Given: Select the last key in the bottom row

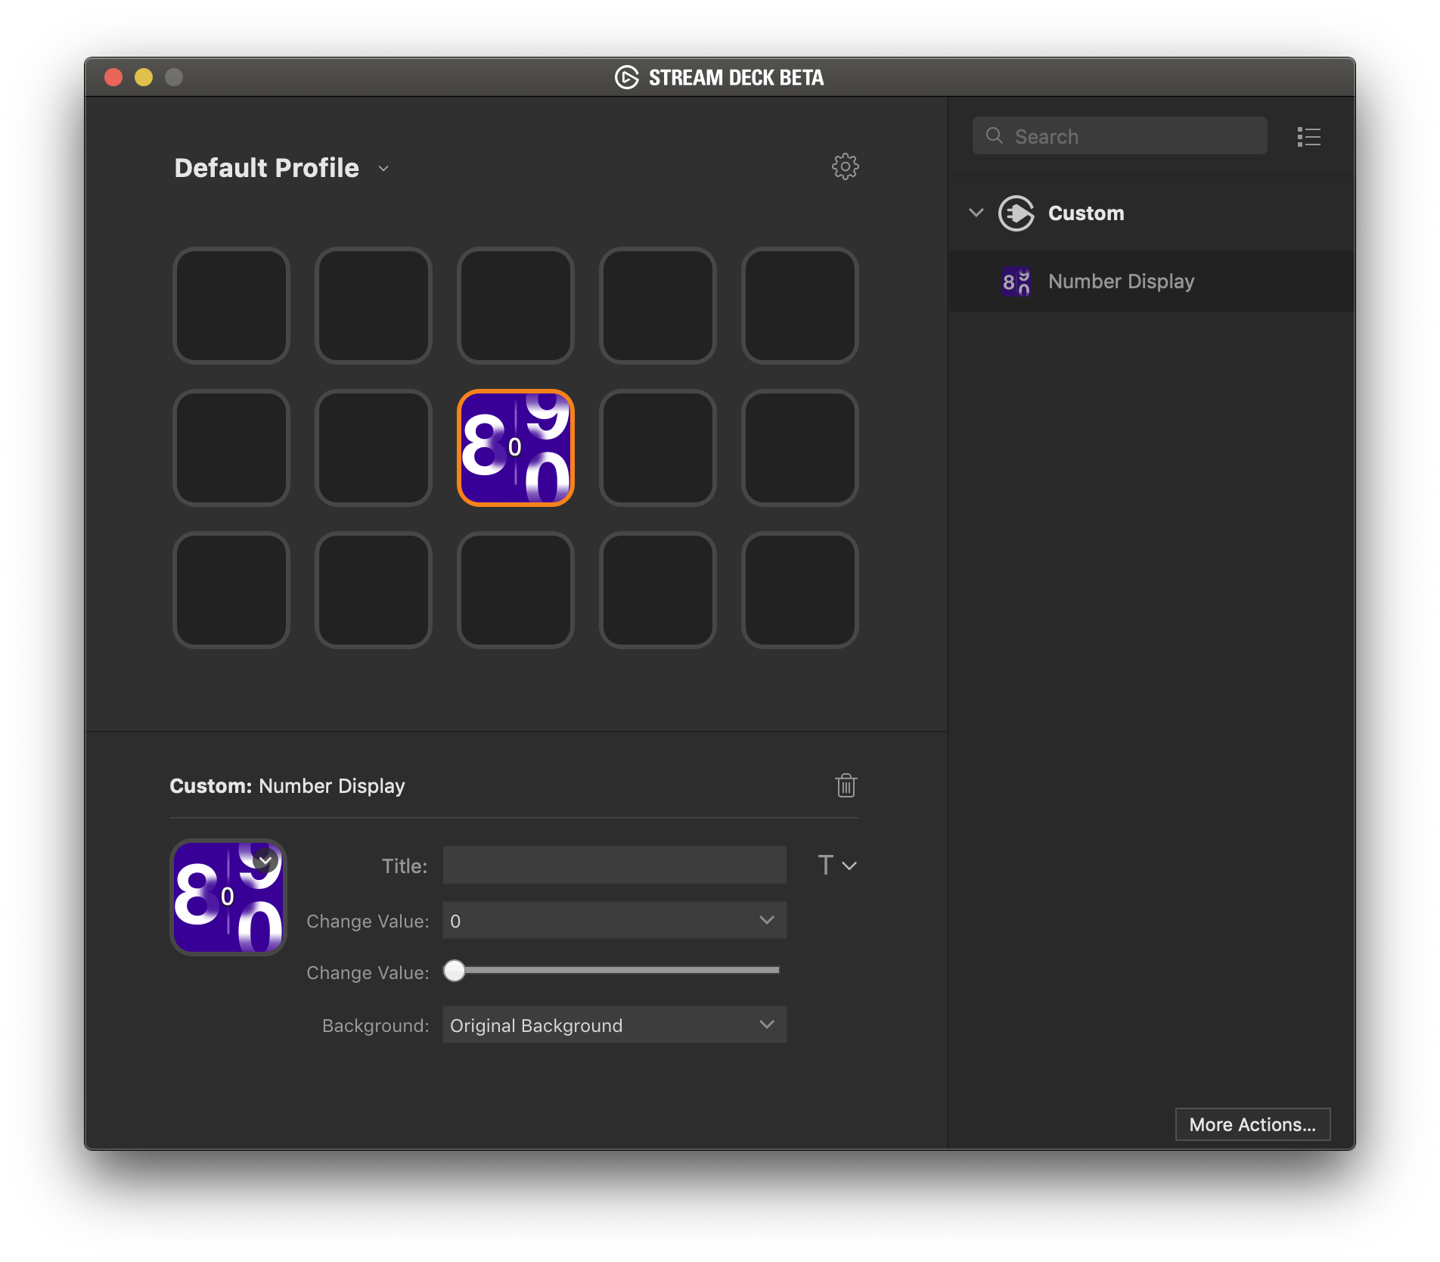Looking at the screenshot, I should (x=800, y=590).
